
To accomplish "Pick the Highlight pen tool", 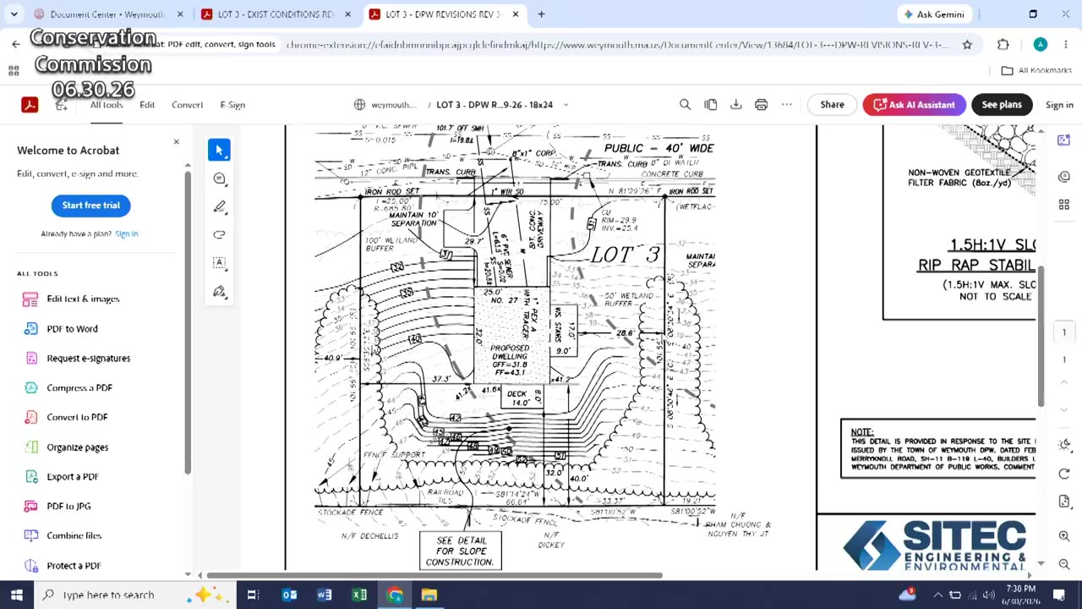I will coord(219,206).
